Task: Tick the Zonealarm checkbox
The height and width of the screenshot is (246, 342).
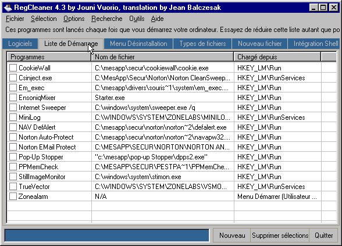Action: 13,197
